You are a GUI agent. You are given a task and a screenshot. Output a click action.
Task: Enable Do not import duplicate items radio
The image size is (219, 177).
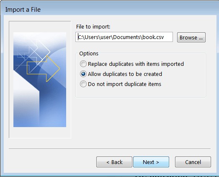[x=83, y=84]
